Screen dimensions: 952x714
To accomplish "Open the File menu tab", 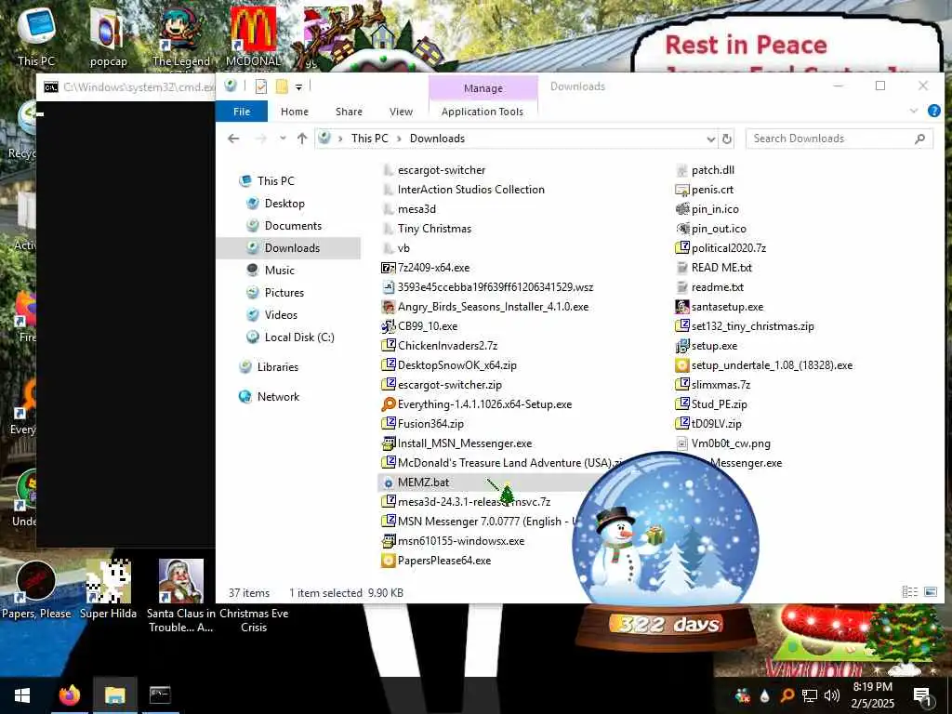I will tap(242, 112).
